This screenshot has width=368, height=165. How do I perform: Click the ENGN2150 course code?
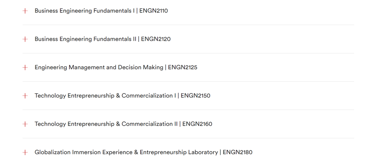[x=196, y=96]
